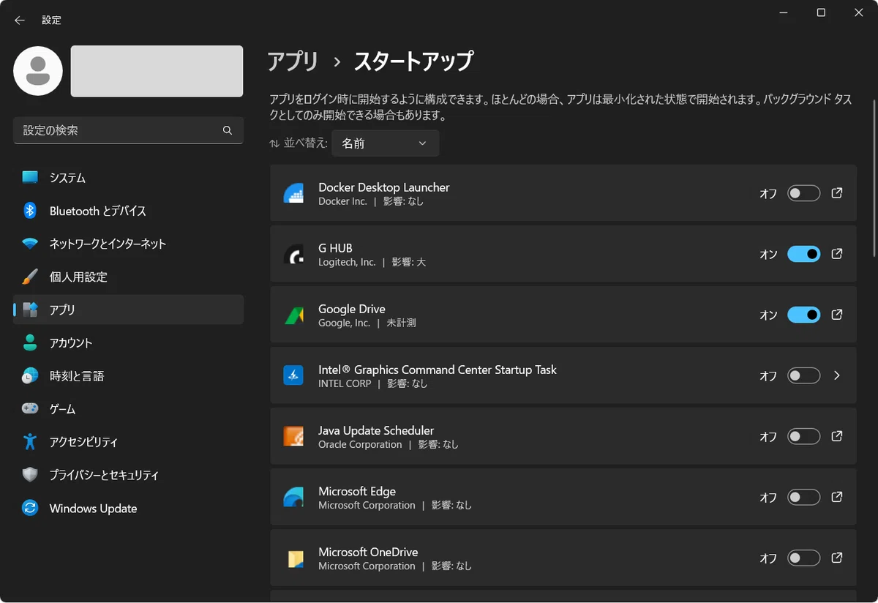This screenshot has width=878, height=603.
Task: Open Docker Desktop Launcher file location link icon
Action: pyautogui.click(x=837, y=193)
